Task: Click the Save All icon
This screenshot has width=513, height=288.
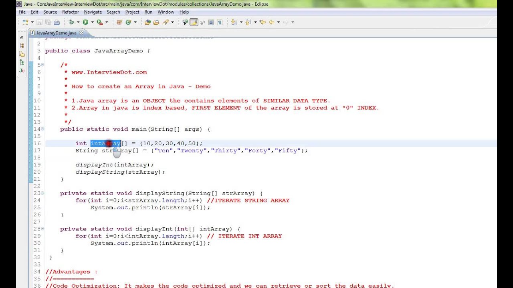Action: click(x=48, y=22)
